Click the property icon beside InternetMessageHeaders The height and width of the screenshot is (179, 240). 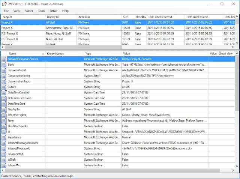[4, 143]
